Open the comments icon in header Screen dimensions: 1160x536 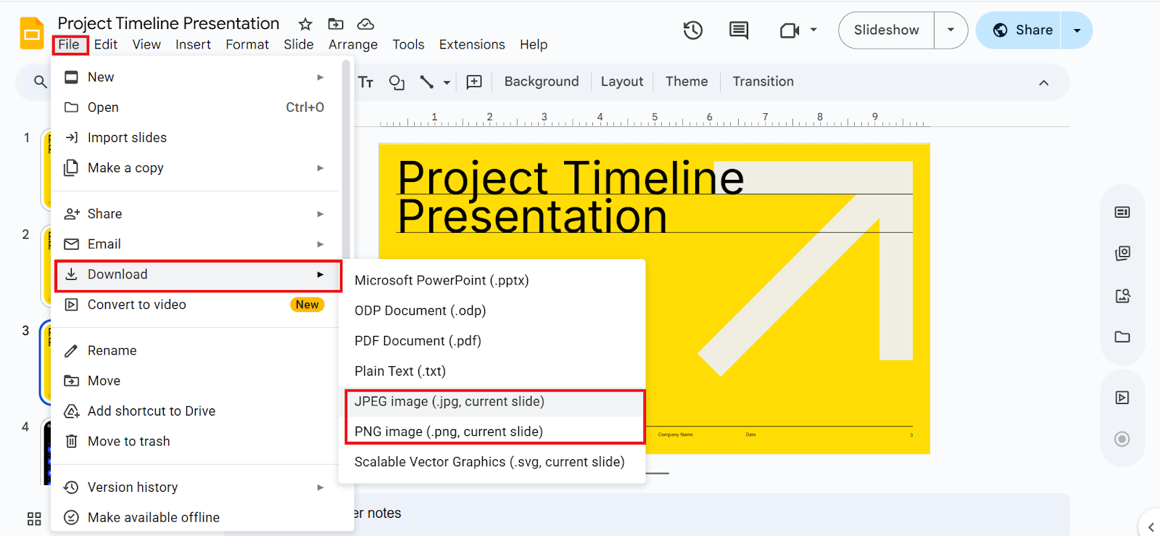click(739, 30)
